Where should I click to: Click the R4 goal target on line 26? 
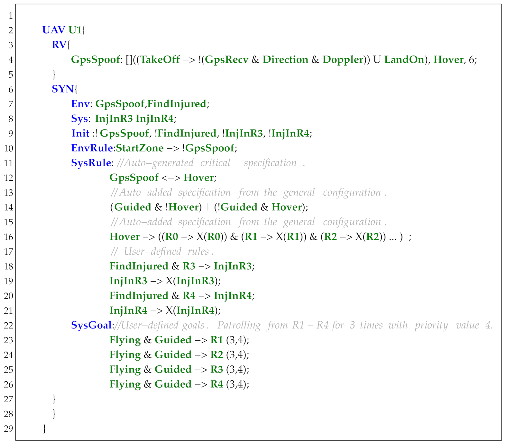(x=217, y=384)
